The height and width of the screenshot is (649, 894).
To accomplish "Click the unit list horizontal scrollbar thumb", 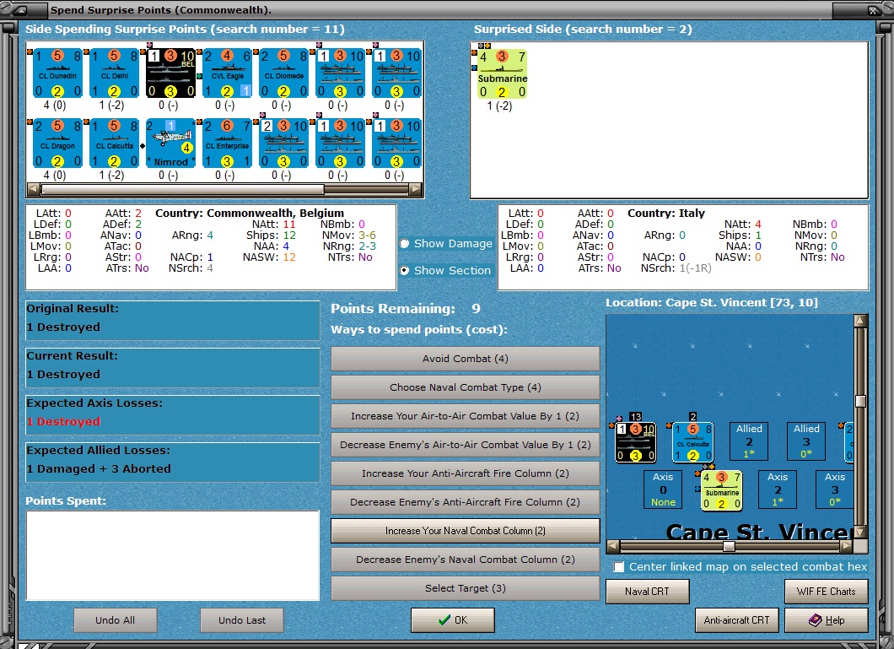I will click(182, 189).
